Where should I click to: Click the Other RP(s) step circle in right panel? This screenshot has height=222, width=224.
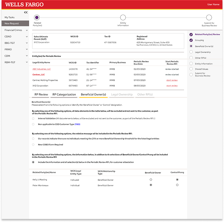(191, 58)
